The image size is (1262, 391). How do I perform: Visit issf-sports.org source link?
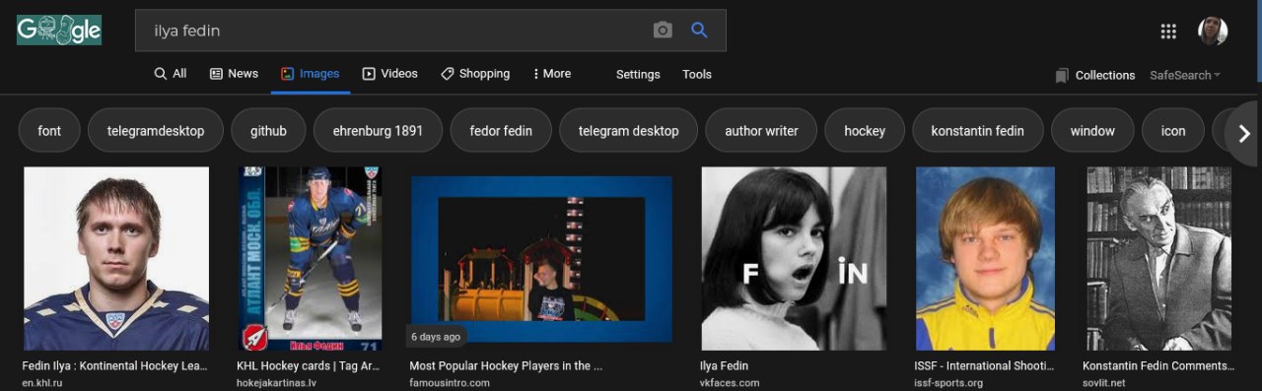tap(948, 382)
